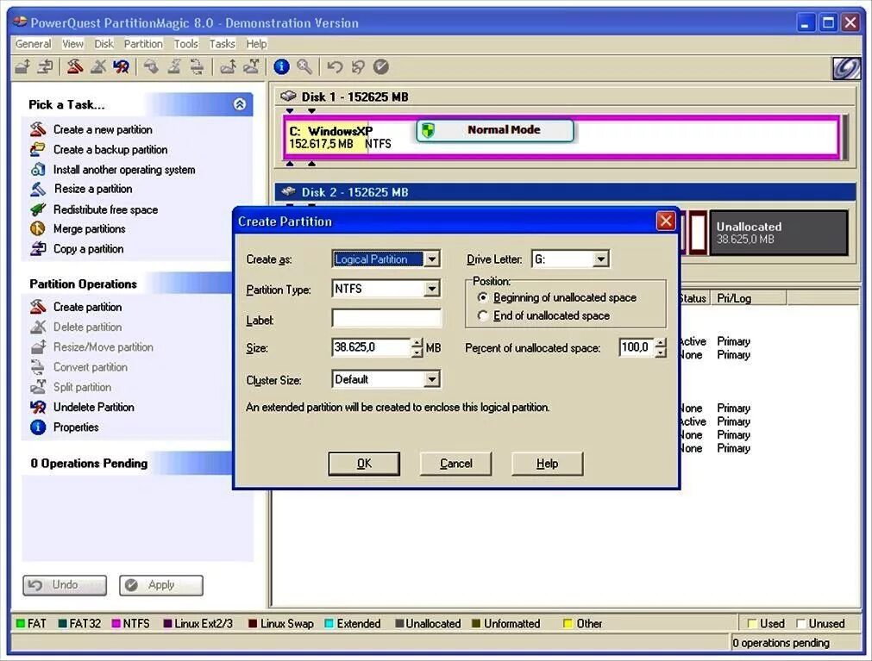Viewport: 872px width, 661px height.
Task: Click the Delete partition toolbar icon
Action: pyautogui.click(x=98, y=67)
